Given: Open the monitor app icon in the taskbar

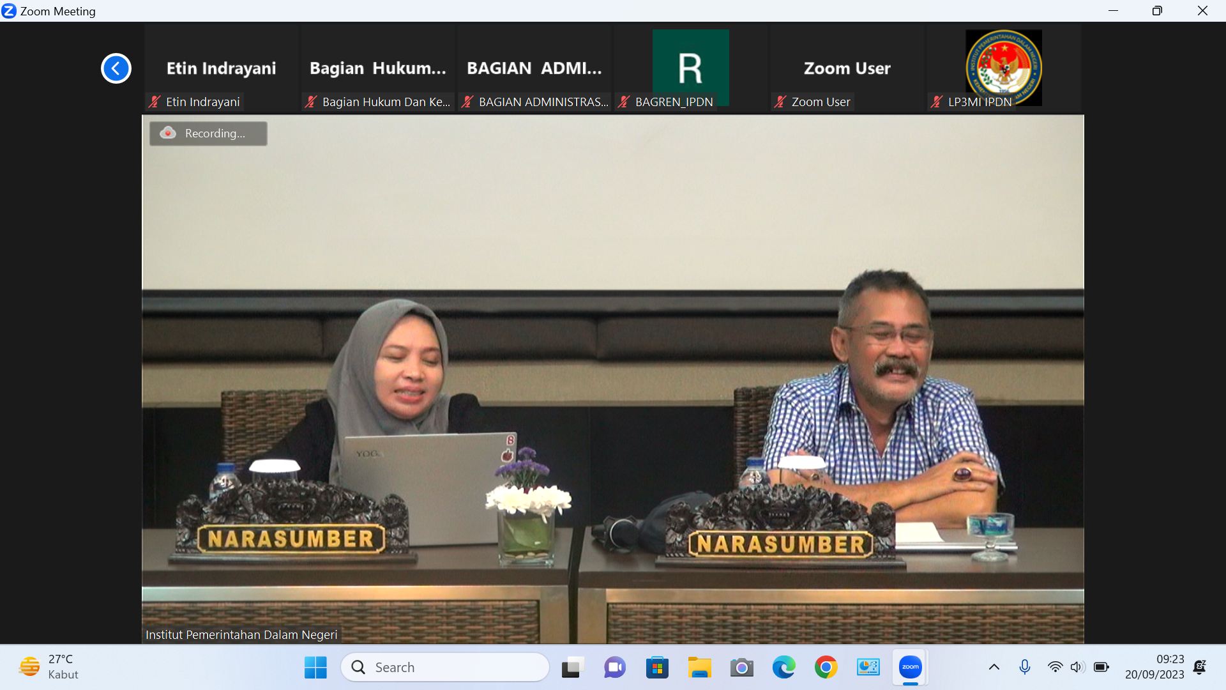Looking at the screenshot, I should [868, 668].
